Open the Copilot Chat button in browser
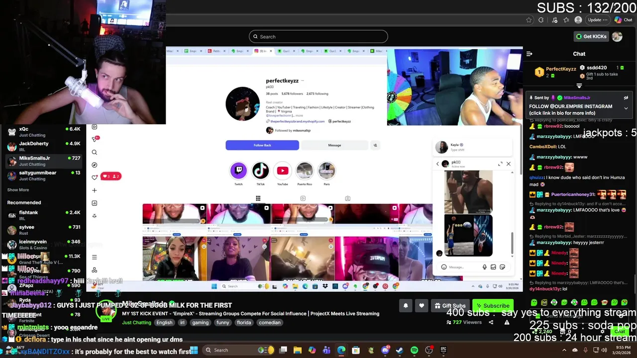 (x=623, y=20)
